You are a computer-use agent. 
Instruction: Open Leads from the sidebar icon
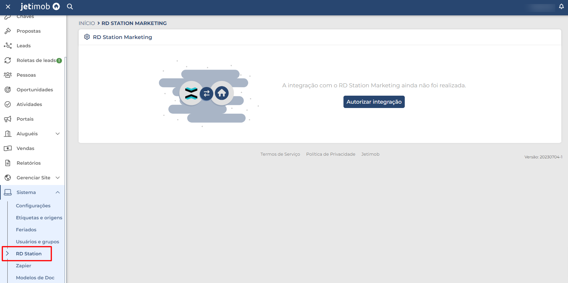[8, 46]
